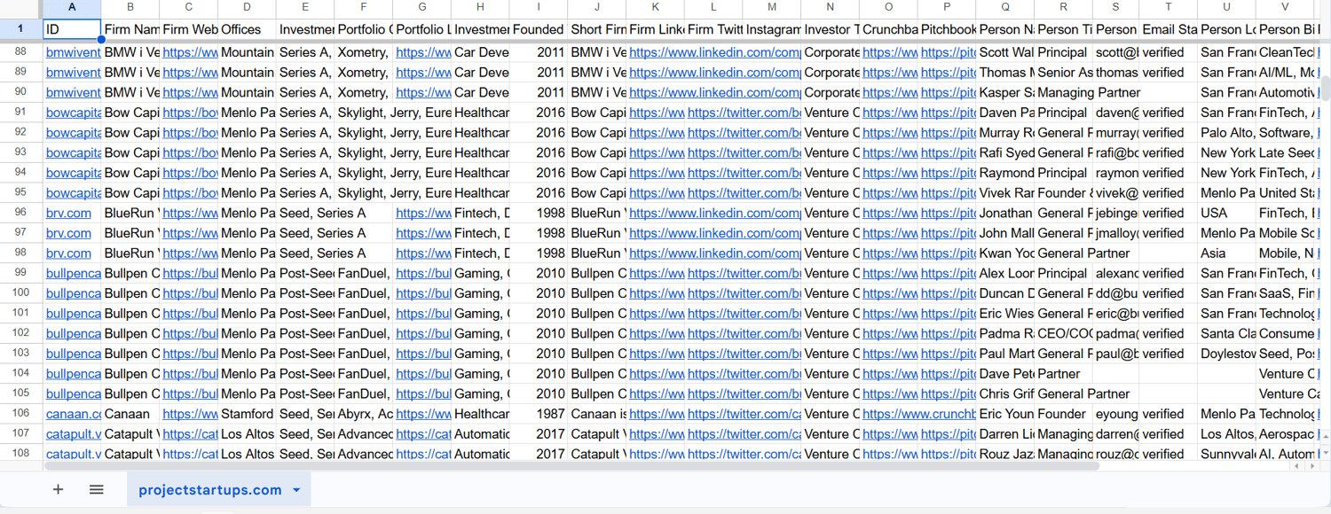Click the Founded header cell
This screenshot has height=514, width=1331.
click(539, 29)
